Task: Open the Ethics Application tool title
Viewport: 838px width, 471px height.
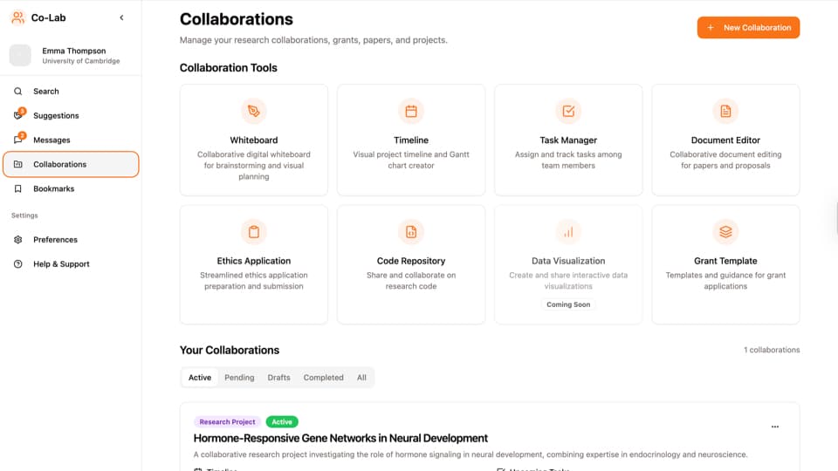Action: (254, 261)
